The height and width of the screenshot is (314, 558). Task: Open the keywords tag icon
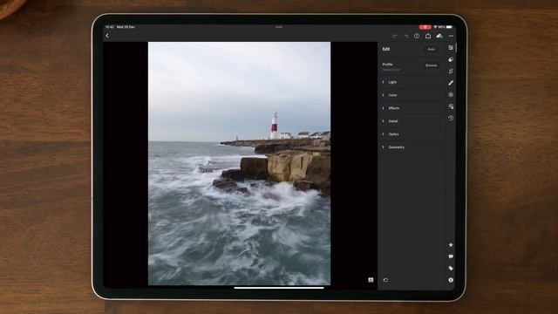click(x=451, y=269)
